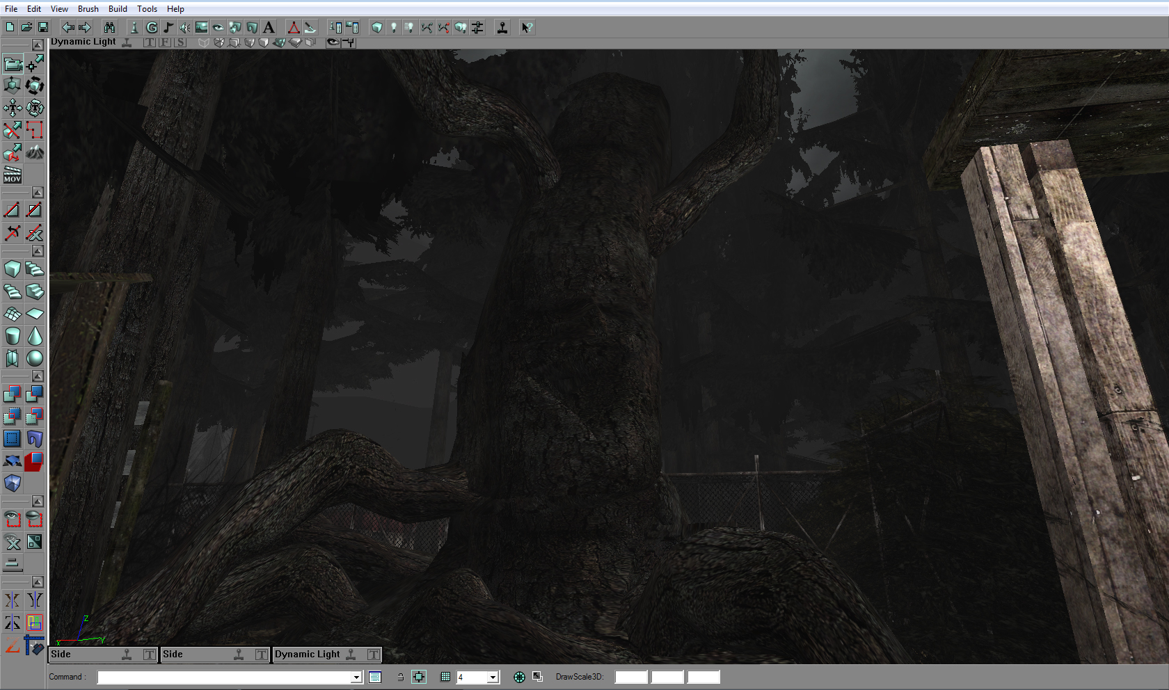Open the Build menu
The height and width of the screenshot is (690, 1169).
[118, 9]
